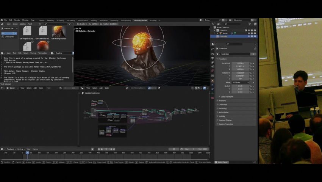Image resolution: width=322 pixels, height=182 pixels.
Task: Click the outliner filter funnel icon
Action: click(x=250, y=24)
